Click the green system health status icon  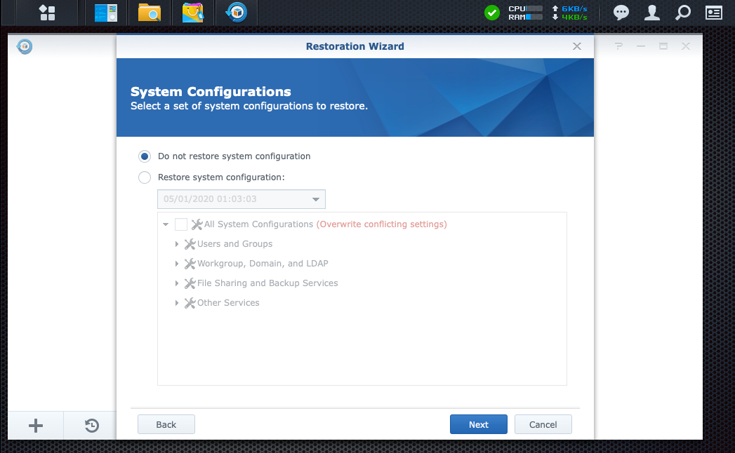[492, 13]
